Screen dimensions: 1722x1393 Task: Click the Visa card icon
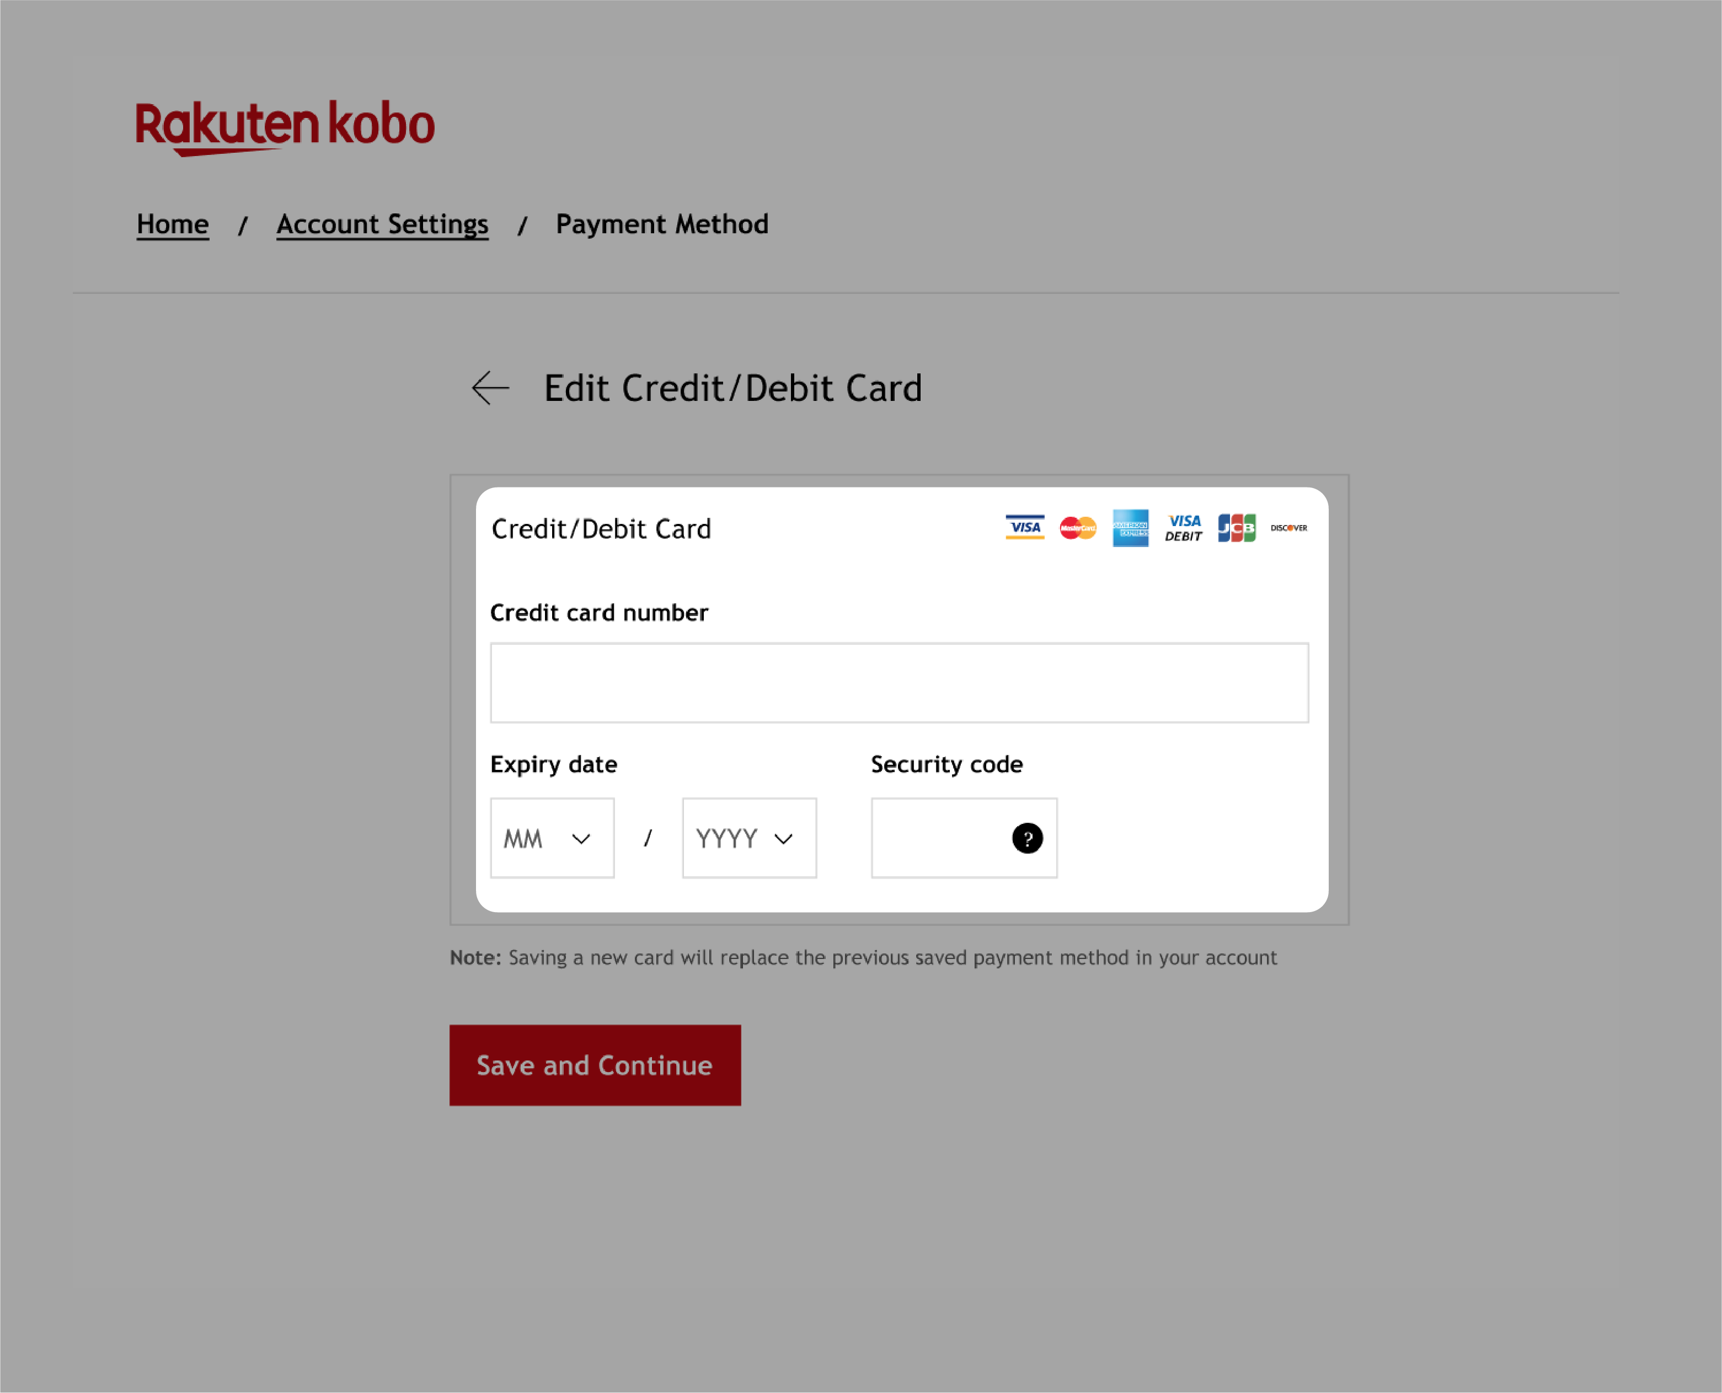1024,527
